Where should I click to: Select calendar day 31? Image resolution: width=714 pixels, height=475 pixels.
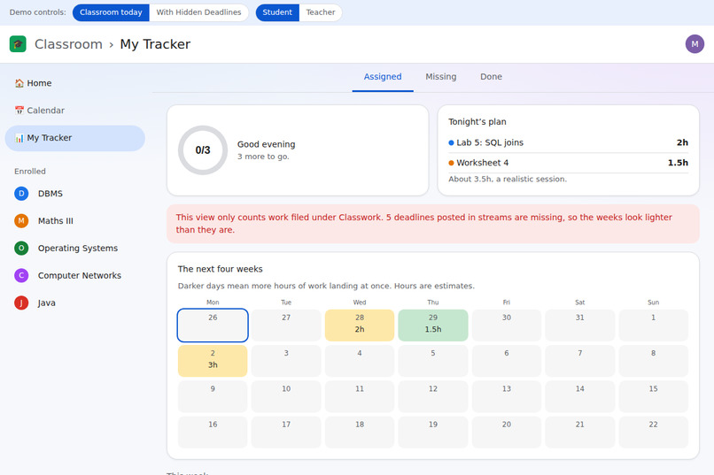[579, 325]
